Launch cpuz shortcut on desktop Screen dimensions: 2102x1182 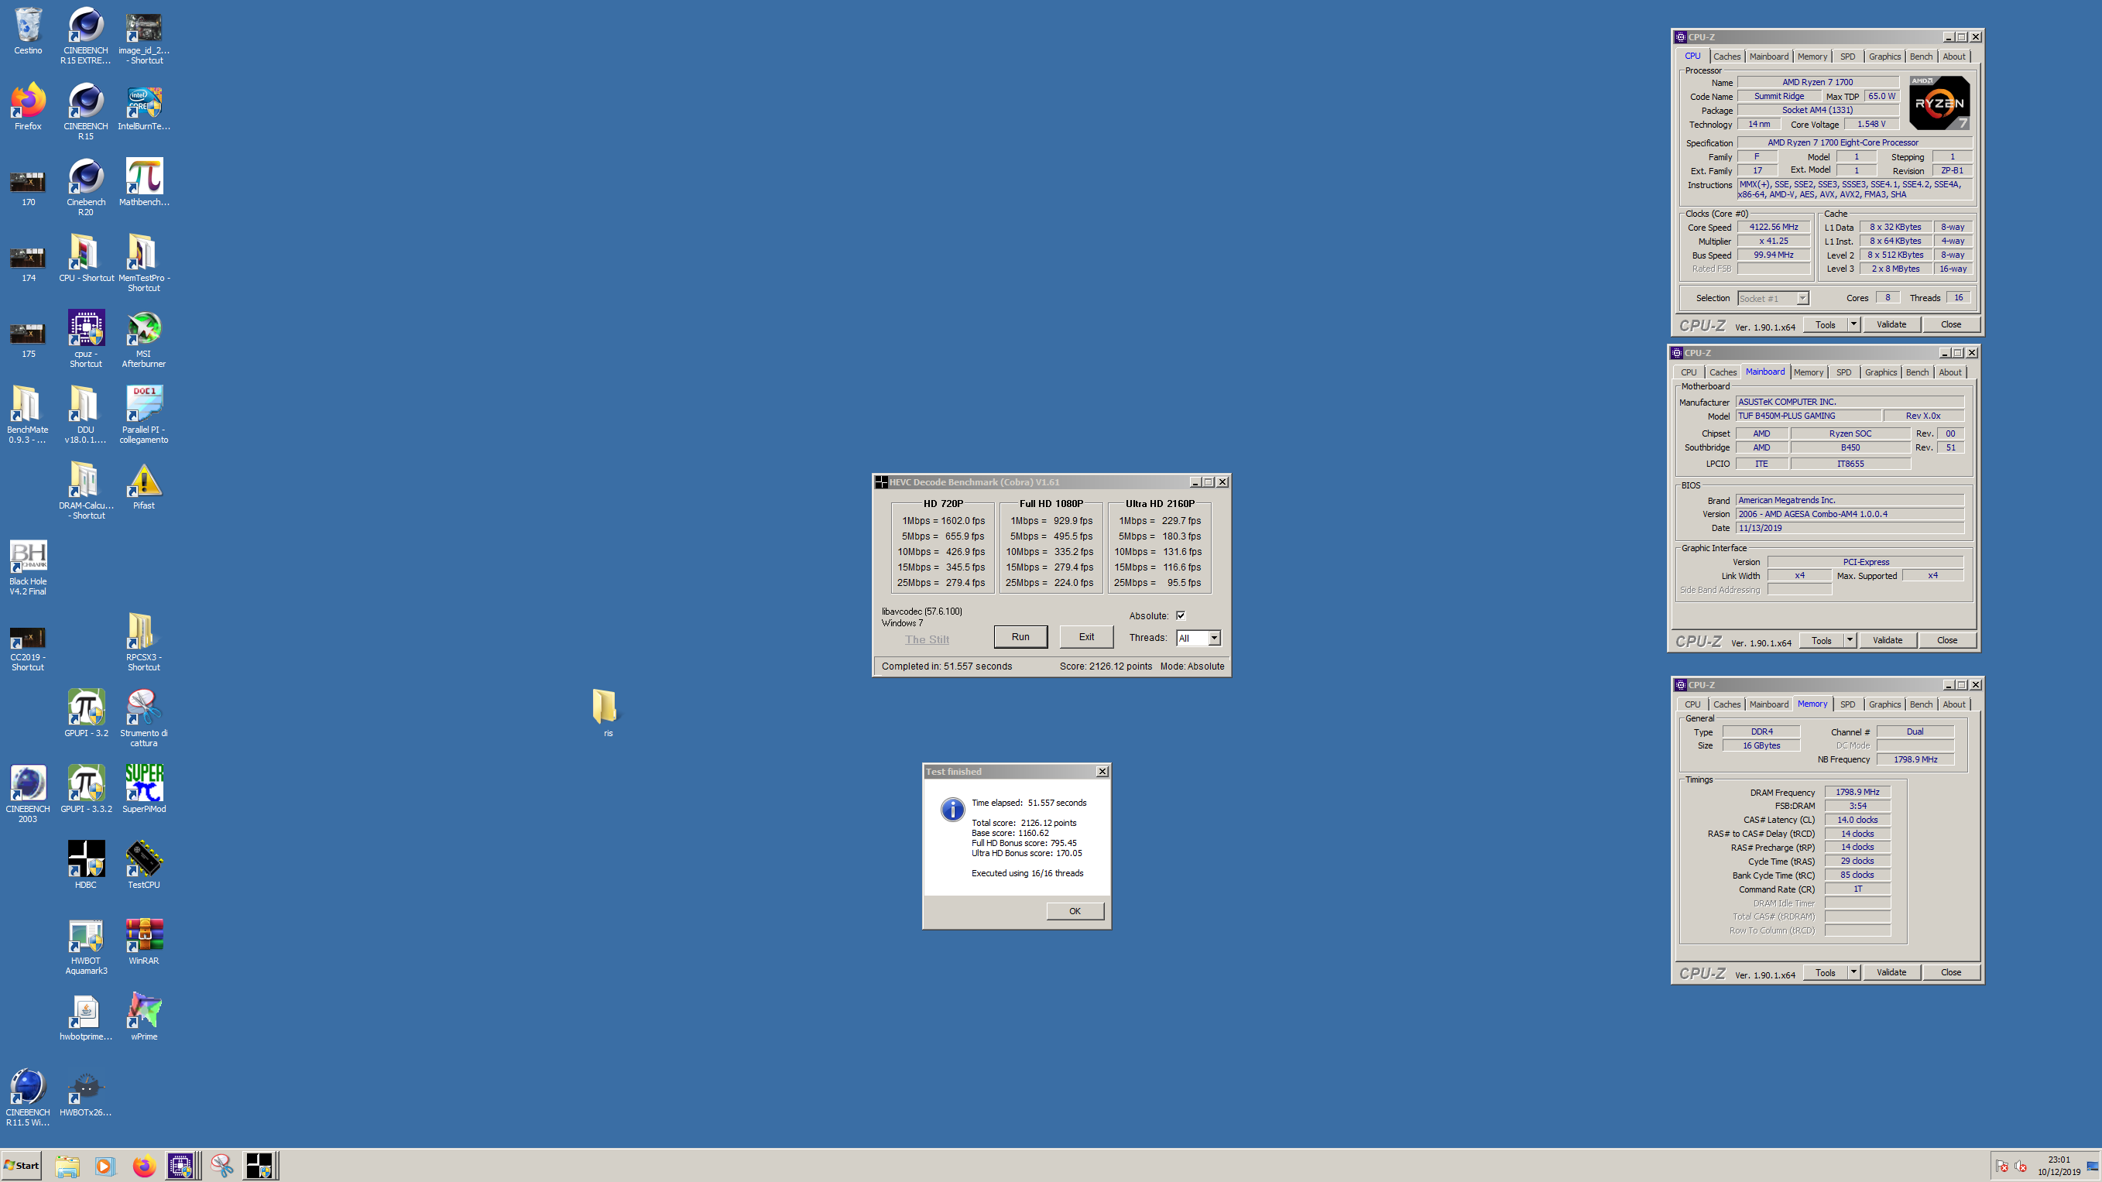point(86,339)
